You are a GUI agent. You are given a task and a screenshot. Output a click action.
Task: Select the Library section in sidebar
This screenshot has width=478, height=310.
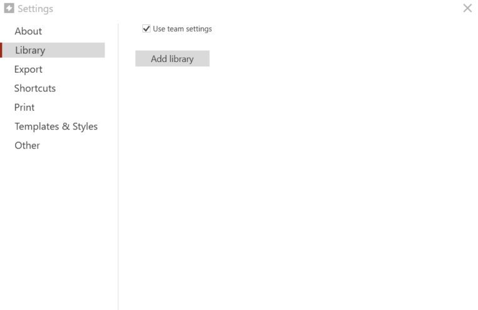(x=53, y=50)
